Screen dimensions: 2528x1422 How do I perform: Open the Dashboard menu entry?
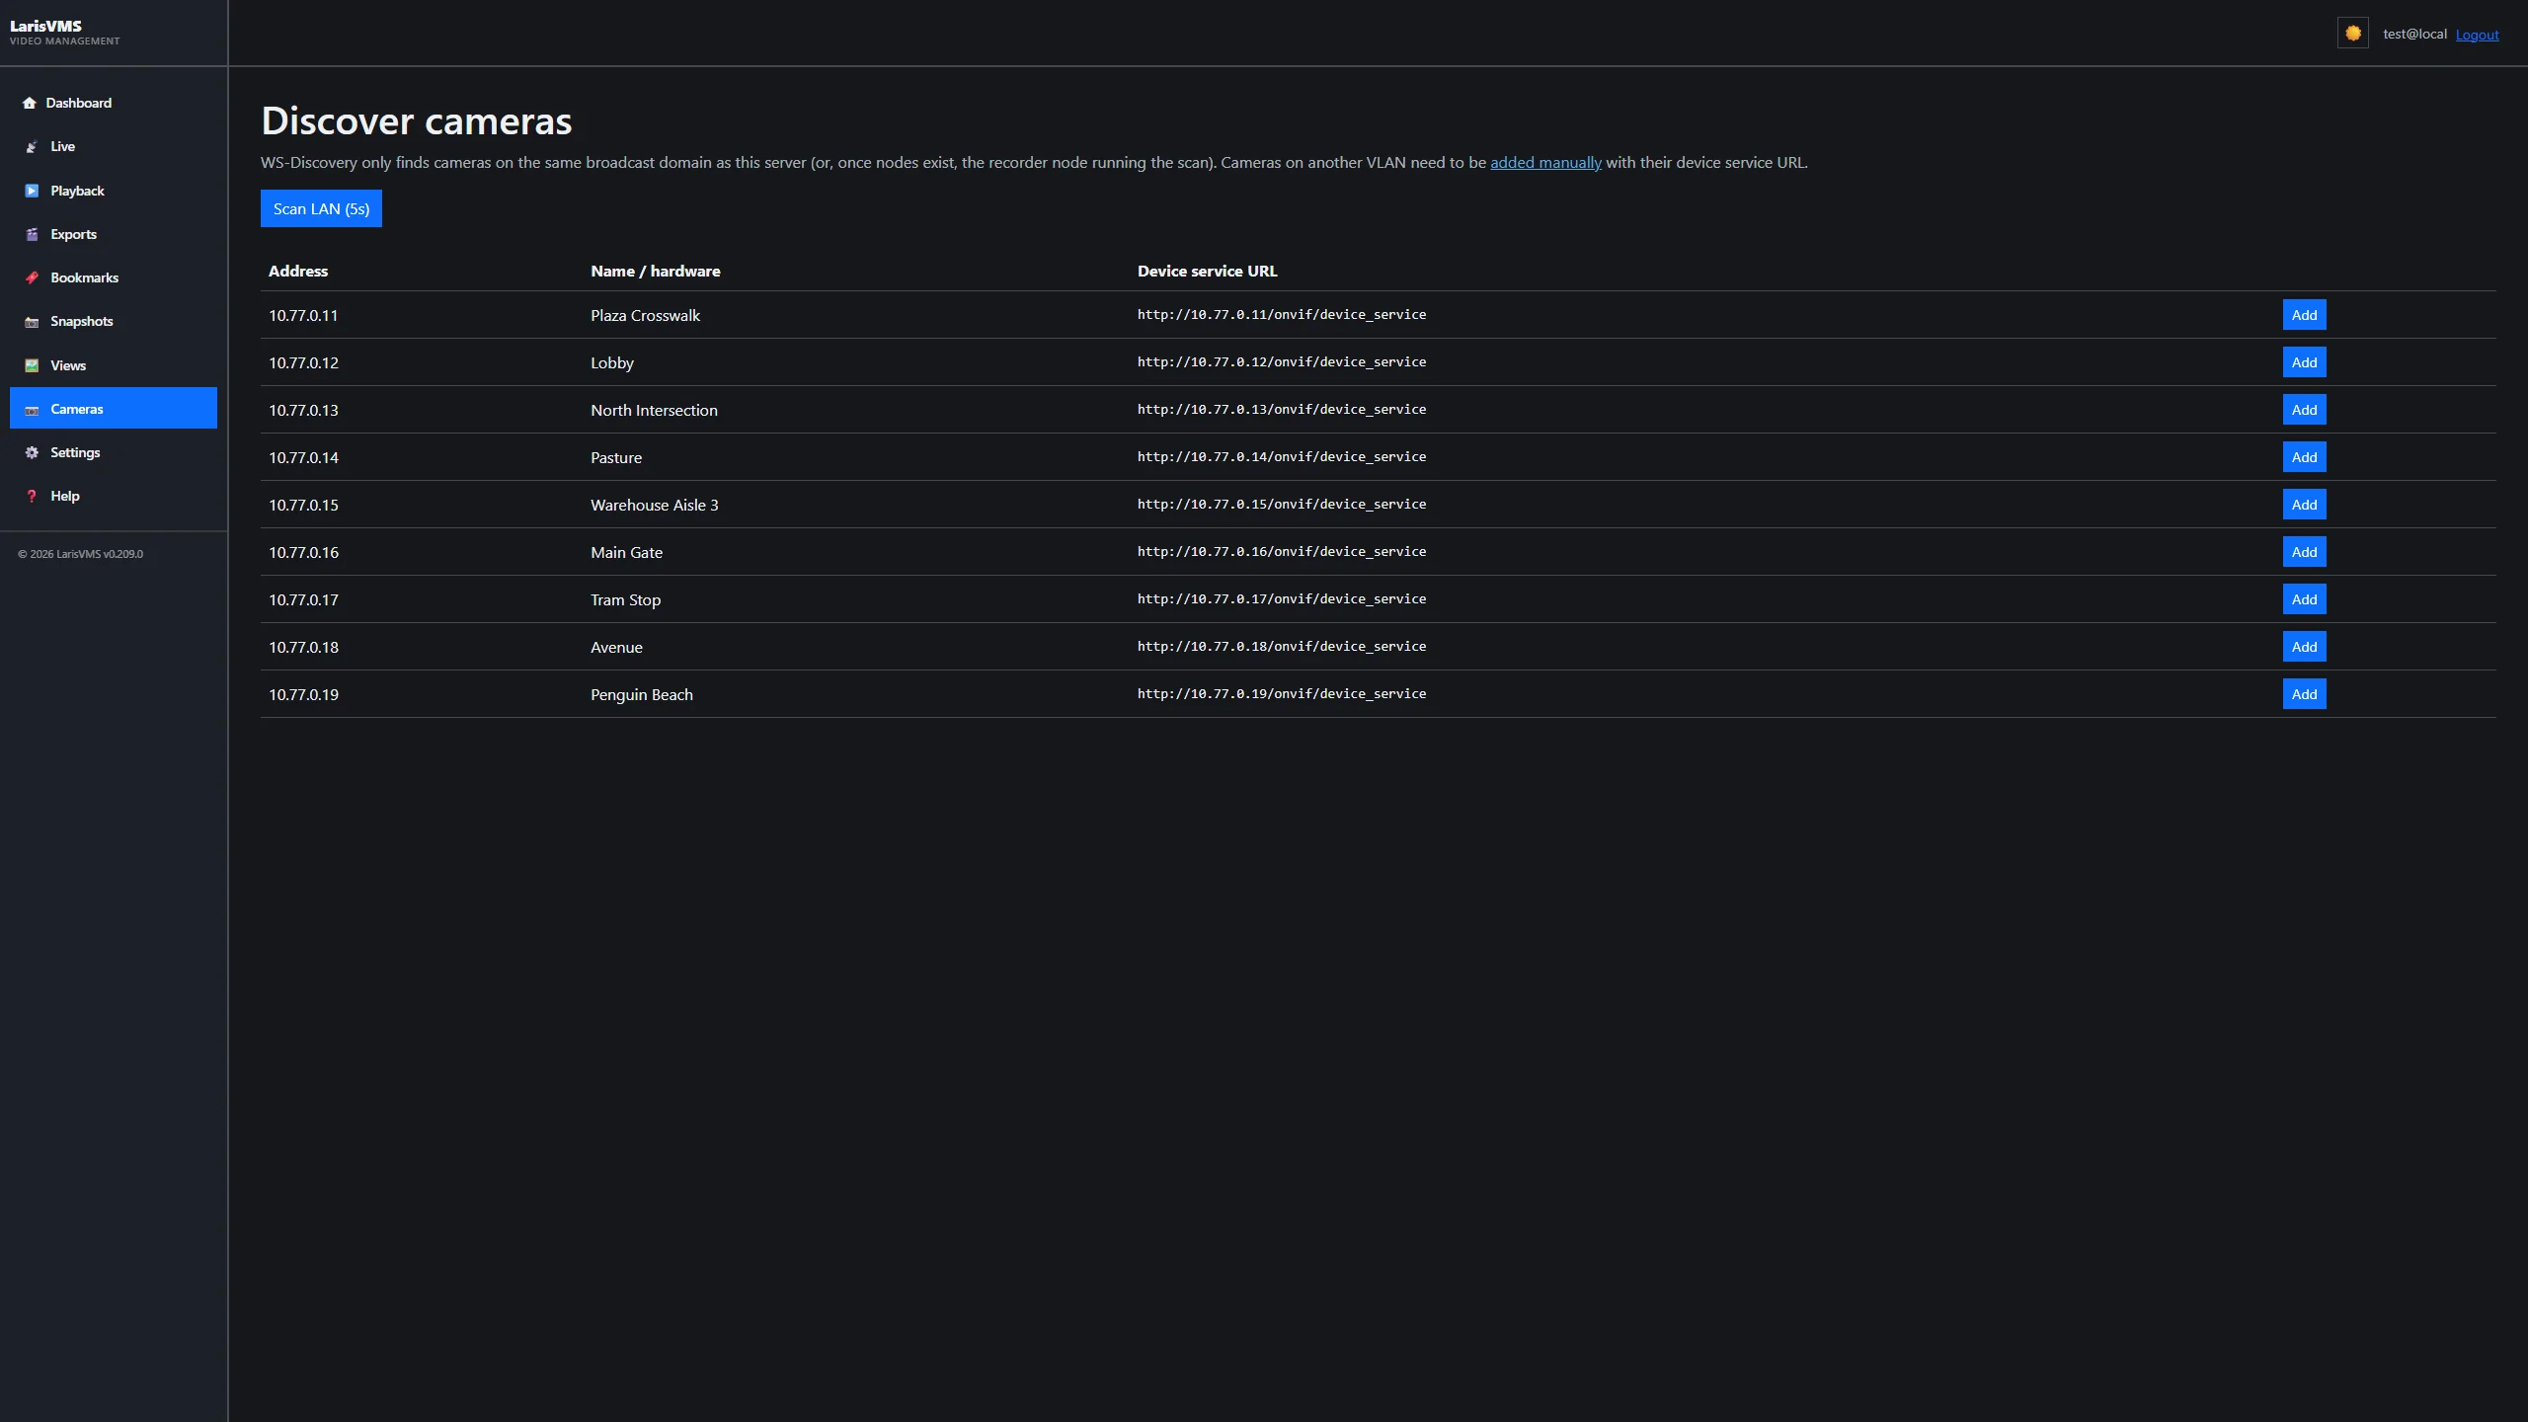tap(114, 103)
